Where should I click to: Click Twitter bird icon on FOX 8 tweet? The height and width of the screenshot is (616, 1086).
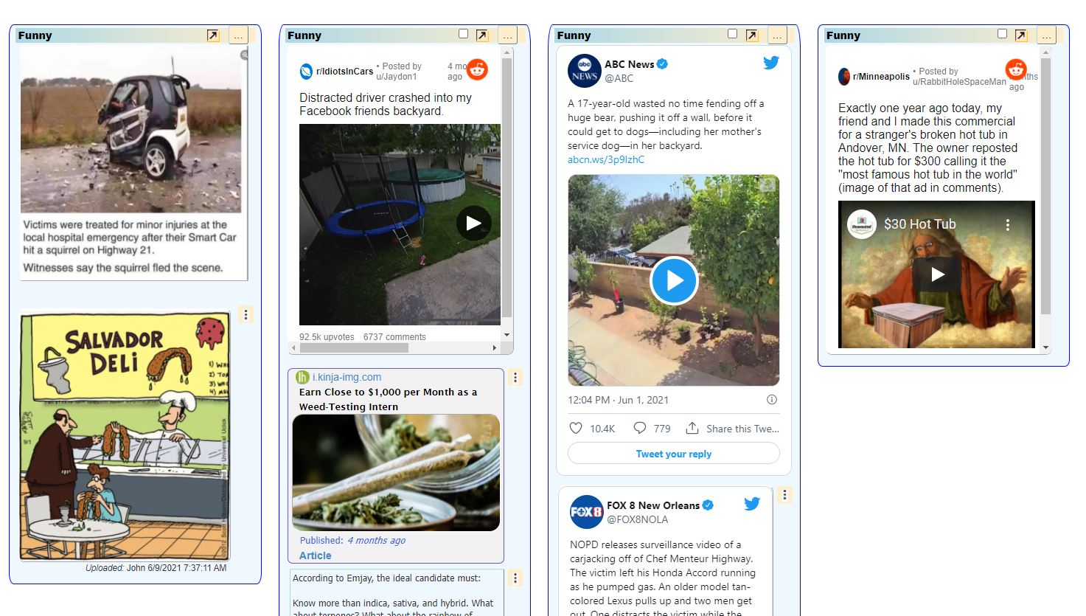pos(752,504)
